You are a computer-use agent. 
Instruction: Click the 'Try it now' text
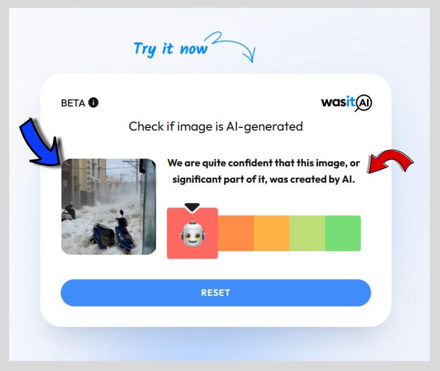[x=171, y=49]
